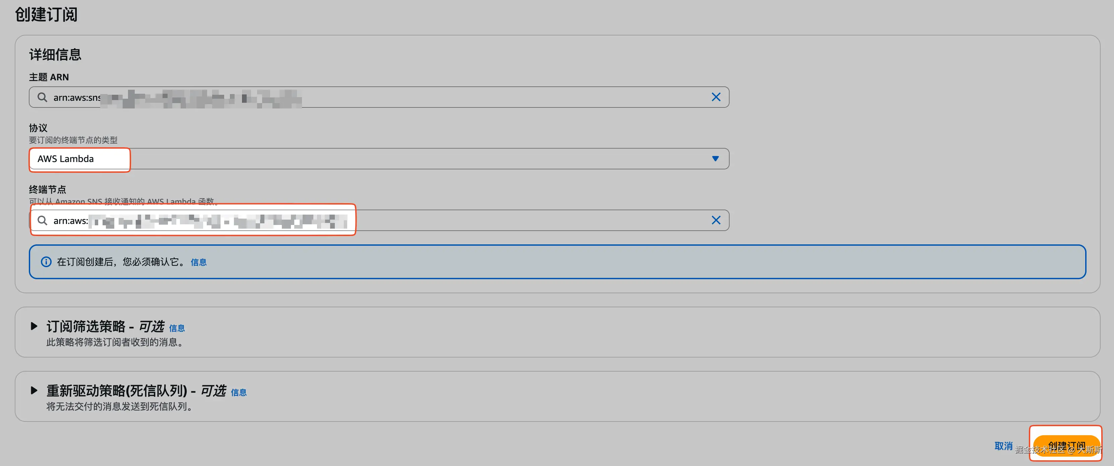Open the 协议 dropdown arrow
The height and width of the screenshot is (466, 1114).
click(715, 158)
